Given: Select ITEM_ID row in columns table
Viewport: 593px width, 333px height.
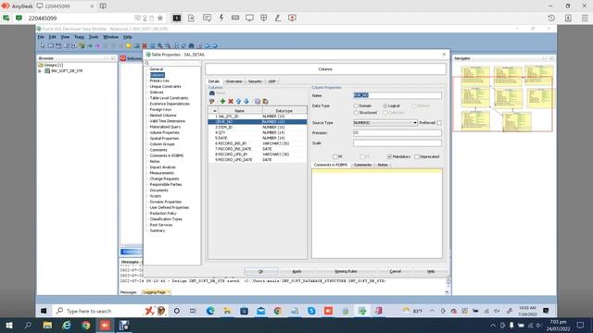Looking at the screenshot, I should (258, 128).
